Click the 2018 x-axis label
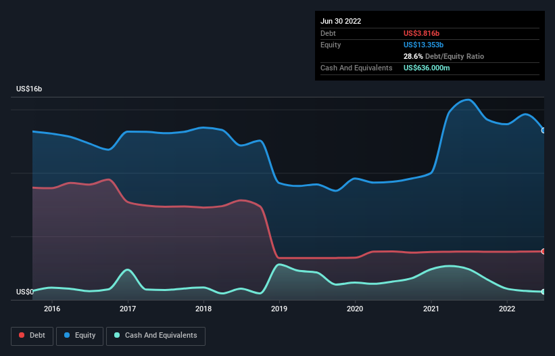 pyautogui.click(x=203, y=309)
